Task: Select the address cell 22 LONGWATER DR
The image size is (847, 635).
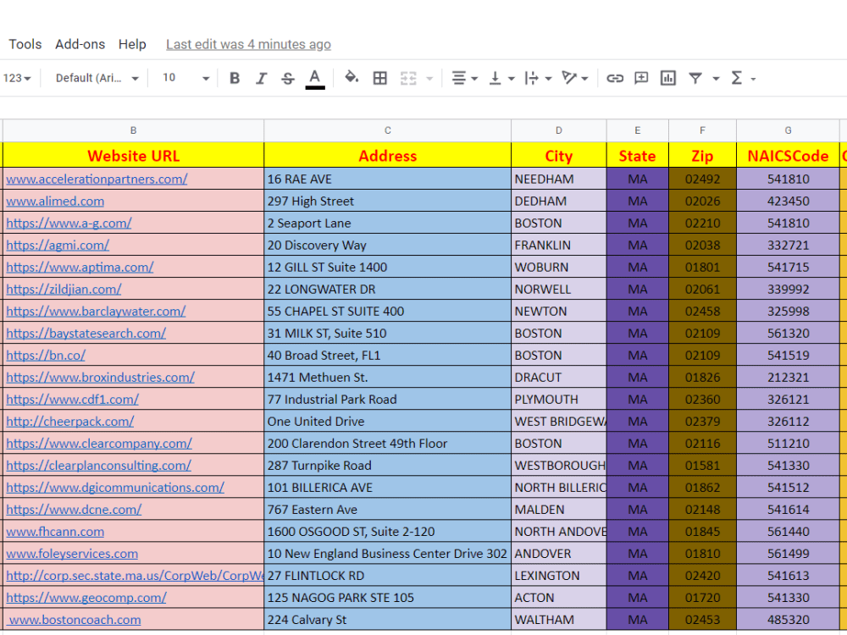Action: [x=387, y=289]
